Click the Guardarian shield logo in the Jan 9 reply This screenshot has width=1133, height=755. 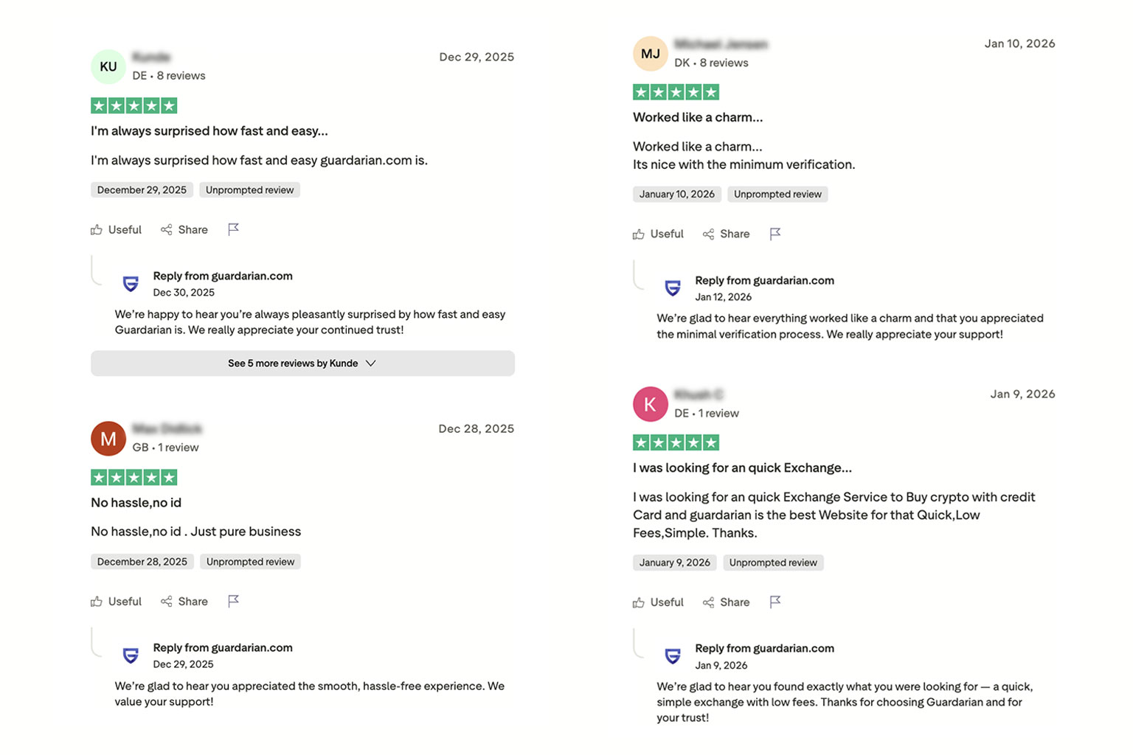pos(673,656)
